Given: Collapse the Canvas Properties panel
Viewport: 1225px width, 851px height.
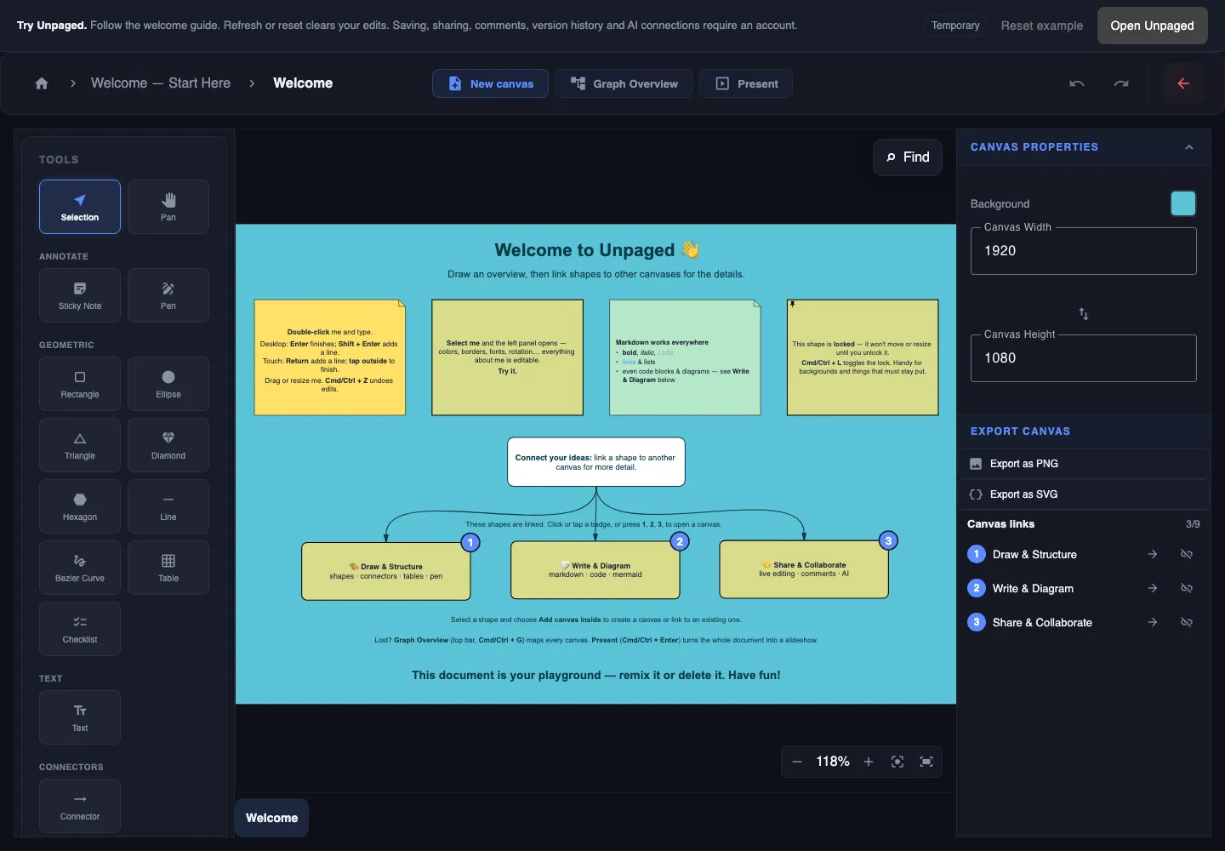Looking at the screenshot, I should [x=1189, y=147].
